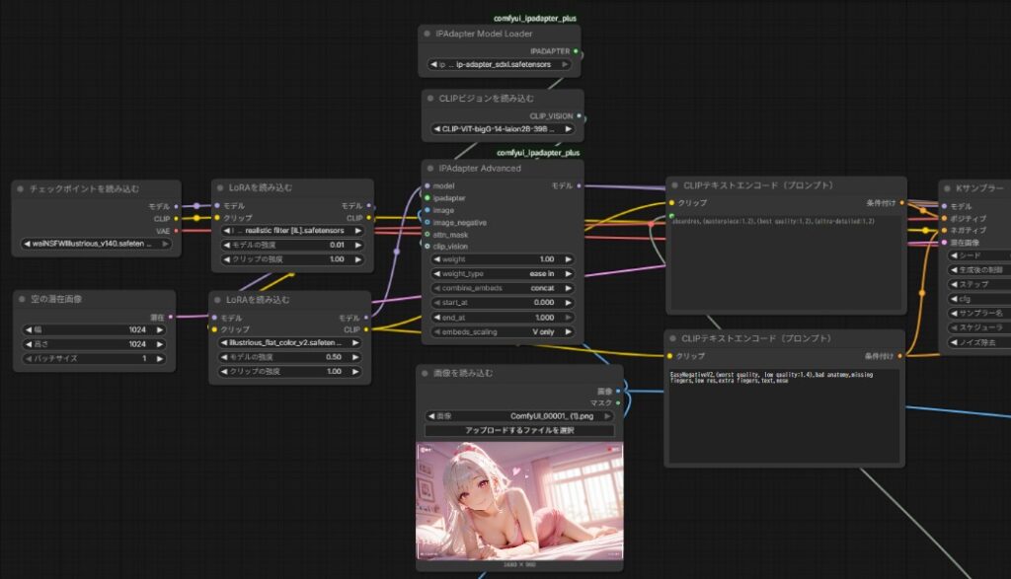Click the IPADAPTER output port dot
The image size is (1011, 579).
point(576,50)
